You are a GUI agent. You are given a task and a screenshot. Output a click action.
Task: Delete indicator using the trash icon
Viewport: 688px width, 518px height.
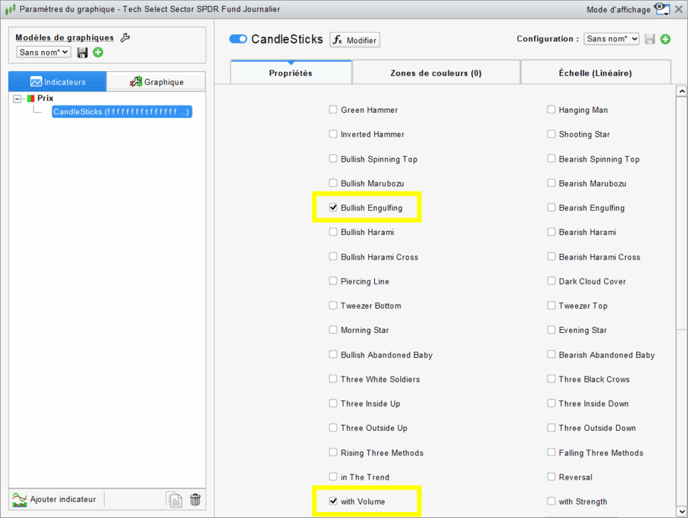[196, 499]
